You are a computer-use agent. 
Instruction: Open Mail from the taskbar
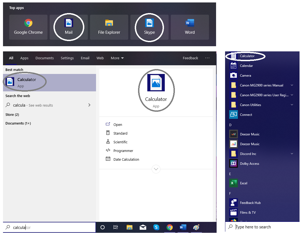143,228
